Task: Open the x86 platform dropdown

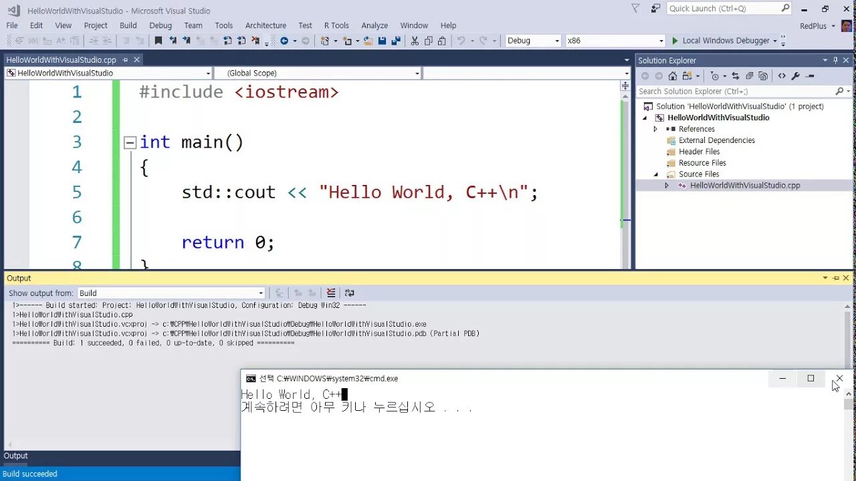Action: pos(661,41)
